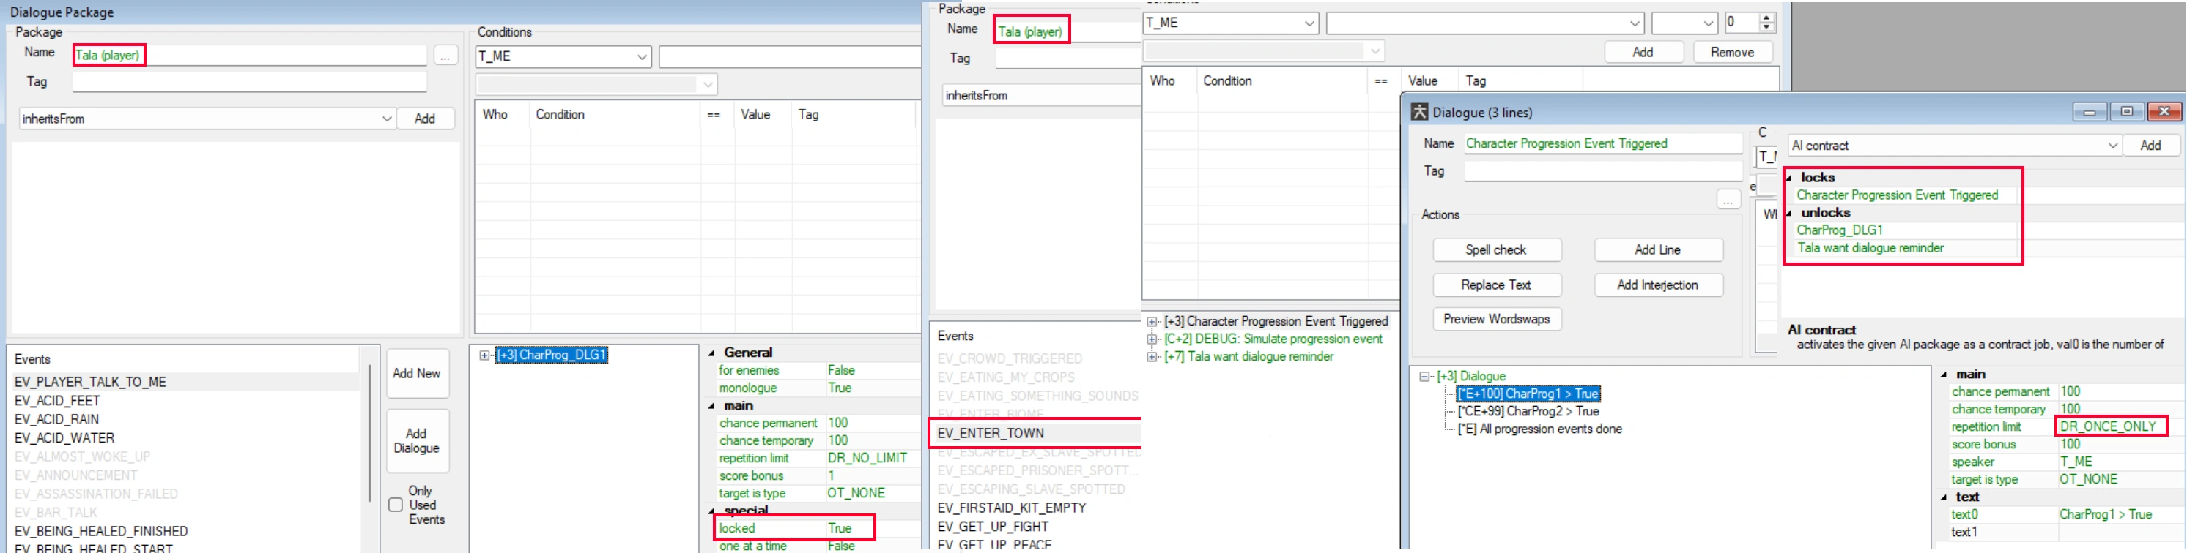Click the Events list scrollbar beside Add New
This screenshot has width=2198, height=553.
[369, 434]
